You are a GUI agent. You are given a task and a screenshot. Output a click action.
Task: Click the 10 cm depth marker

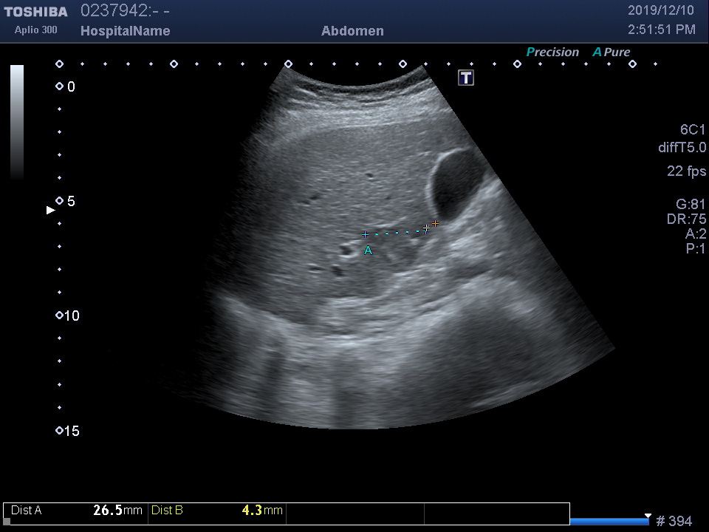pos(66,316)
